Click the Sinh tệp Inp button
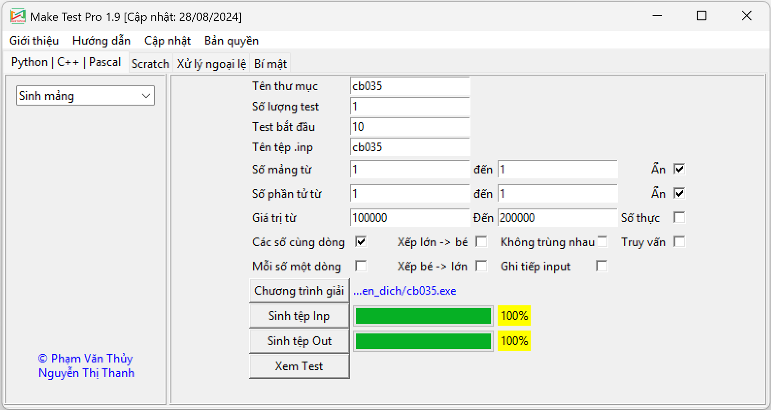Image resolution: width=771 pixels, height=410 pixels. [x=299, y=316]
